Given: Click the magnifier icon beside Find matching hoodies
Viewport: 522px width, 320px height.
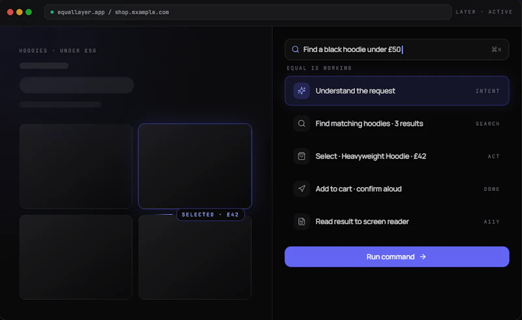Looking at the screenshot, I should pos(301,123).
